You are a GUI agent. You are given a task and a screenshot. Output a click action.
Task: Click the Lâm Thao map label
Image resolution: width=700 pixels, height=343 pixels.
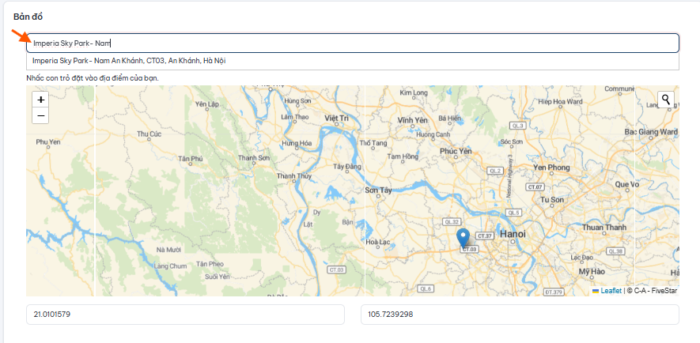click(295, 117)
